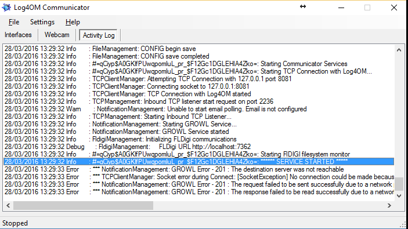Open the Settings menu
Image resolution: width=408 pixels, height=229 pixels.
(42, 22)
